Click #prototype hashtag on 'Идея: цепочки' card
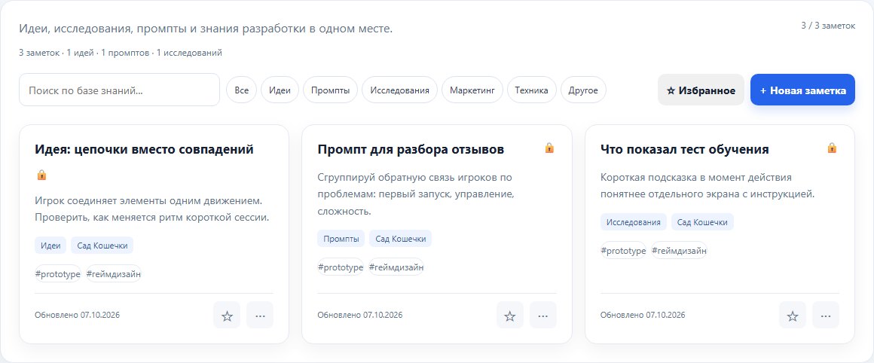This screenshot has width=874, height=363. 58,274
